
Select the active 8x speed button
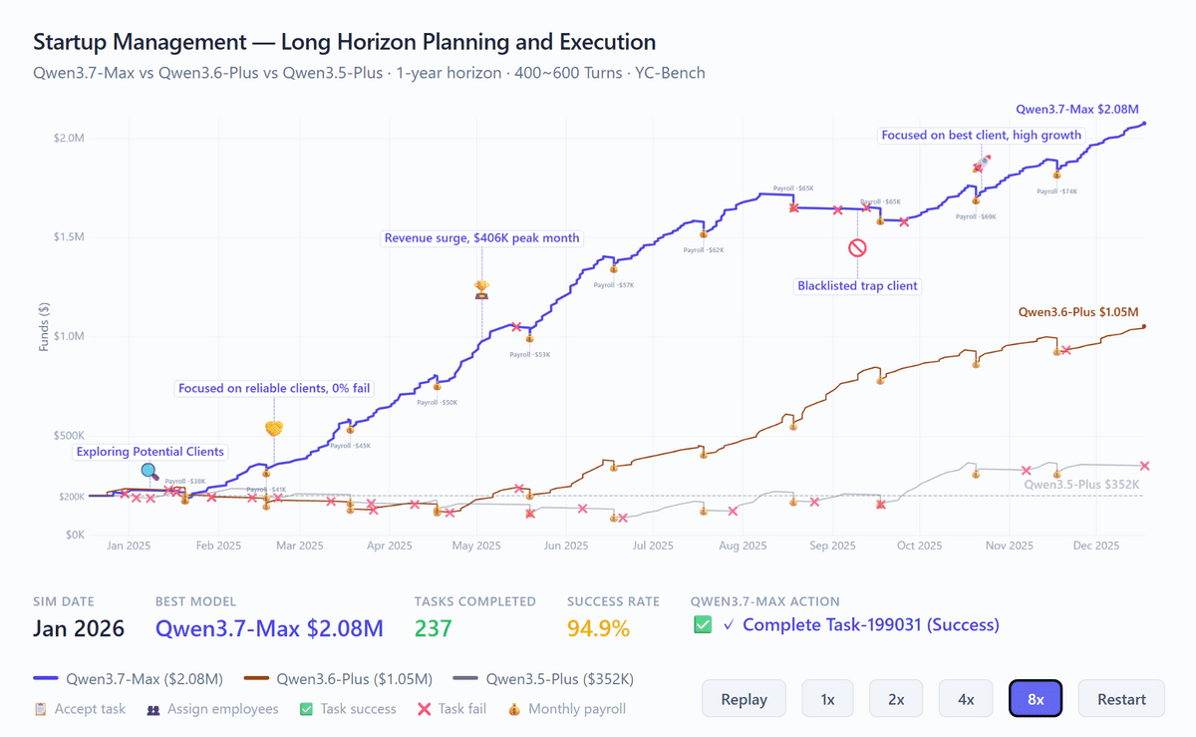pos(1036,698)
